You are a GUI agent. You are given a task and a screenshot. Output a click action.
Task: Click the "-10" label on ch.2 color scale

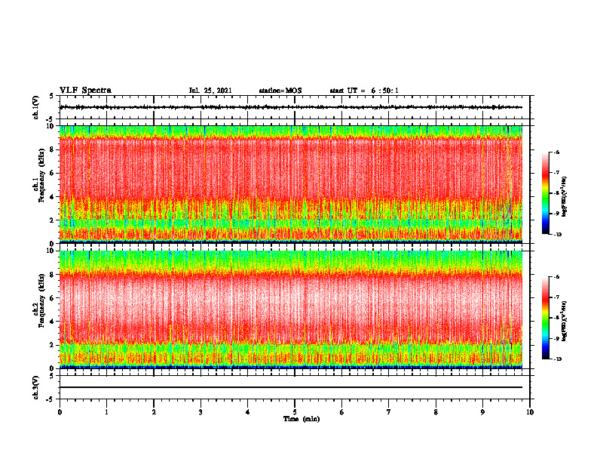pyautogui.click(x=558, y=359)
